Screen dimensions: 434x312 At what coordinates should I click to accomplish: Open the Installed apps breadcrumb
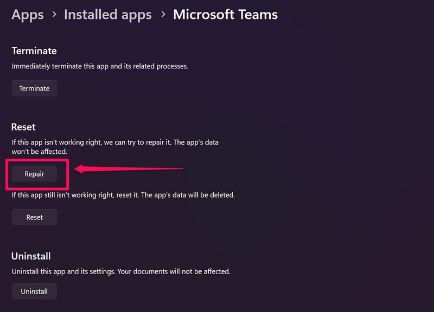(x=107, y=14)
